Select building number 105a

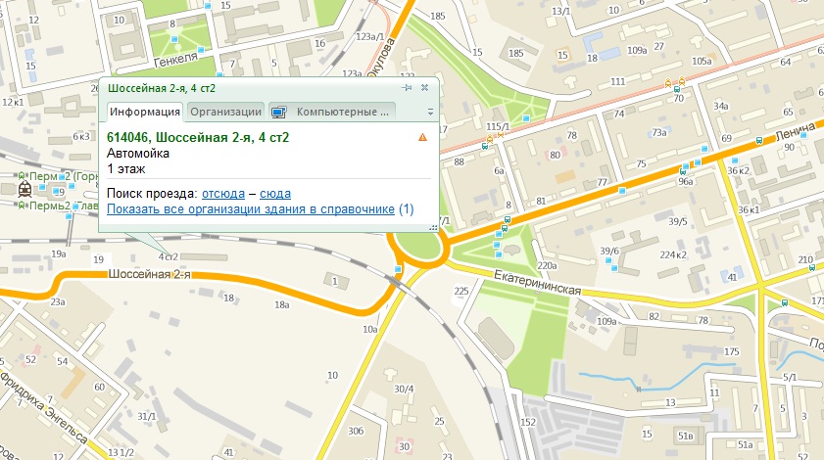click(x=702, y=62)
